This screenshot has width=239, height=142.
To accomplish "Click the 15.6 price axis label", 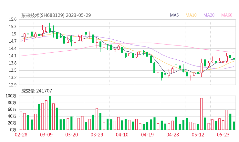I will [13, 19].
